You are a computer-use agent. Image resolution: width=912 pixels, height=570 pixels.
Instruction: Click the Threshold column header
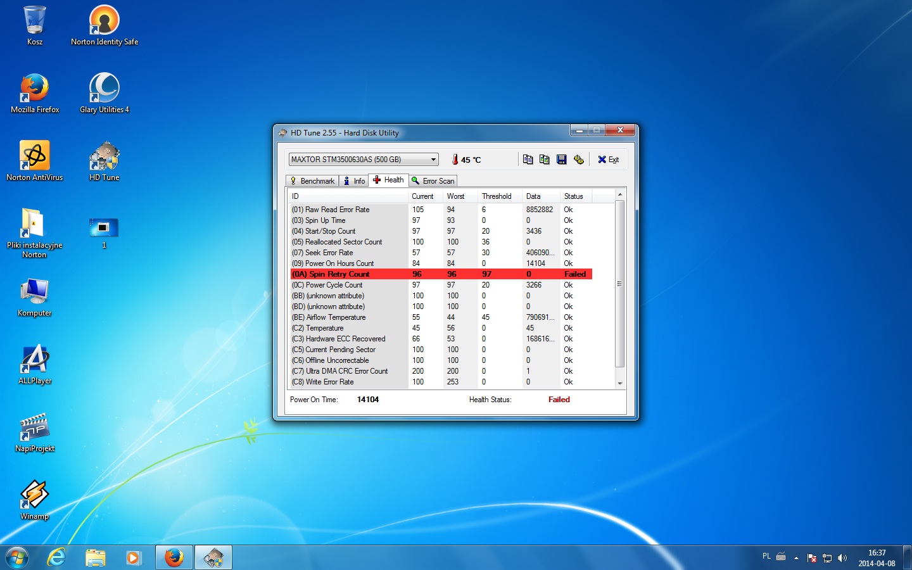(x=500, y=196)
